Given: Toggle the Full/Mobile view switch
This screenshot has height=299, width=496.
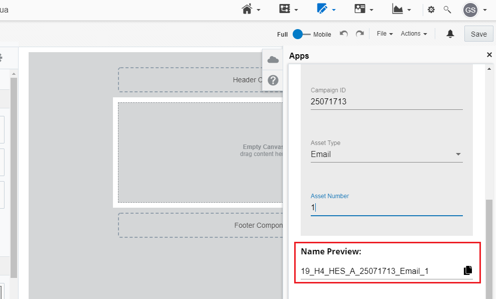Looking at the screenshot, I should (x=301, y=34).
